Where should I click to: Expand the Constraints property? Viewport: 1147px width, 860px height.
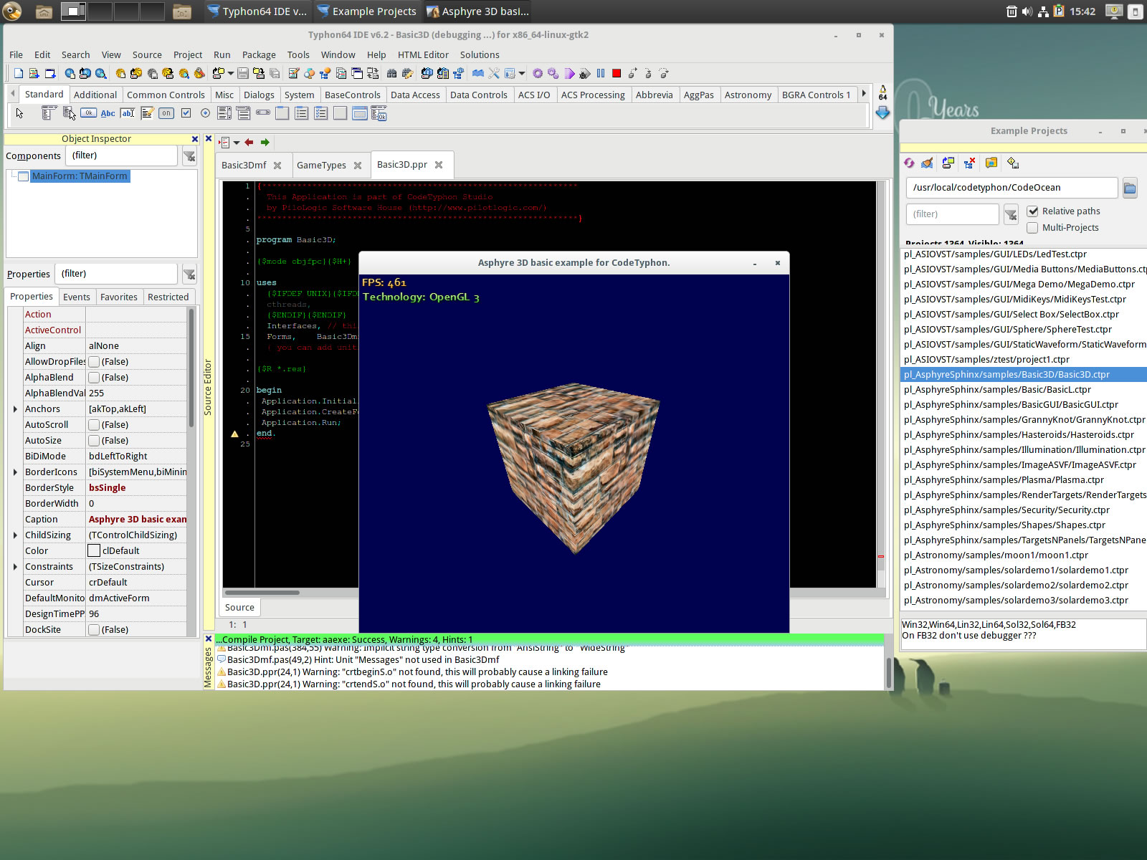click(x=15, y=567)
